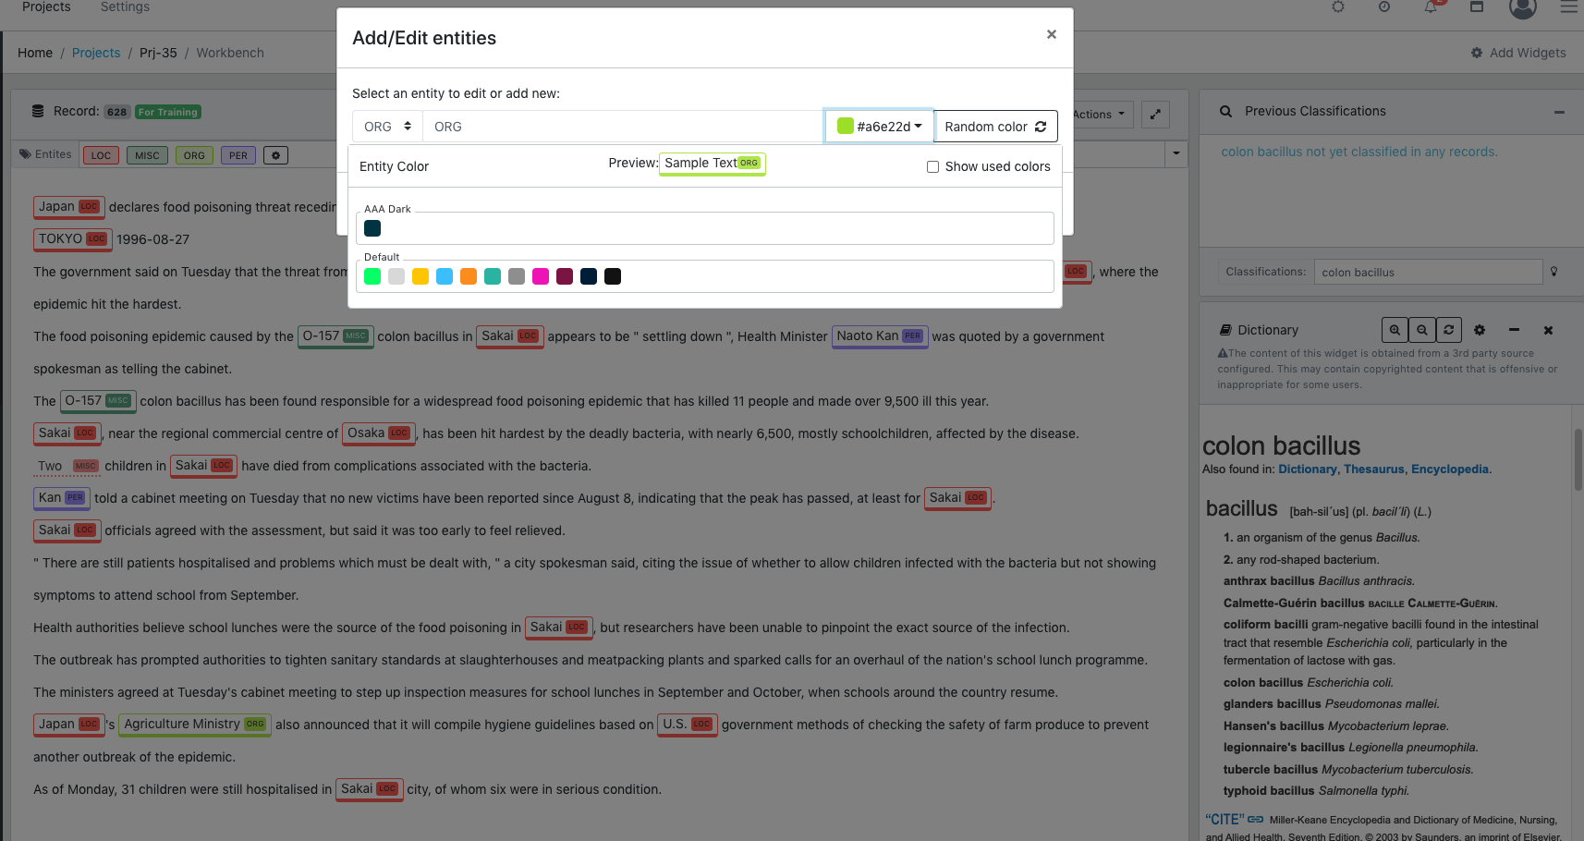Image resolution: width=1584 pixels, height=841 pixels.
Task: Open entity settings gear next to PER
Action: pyautogui.click(x=275, y=155)
